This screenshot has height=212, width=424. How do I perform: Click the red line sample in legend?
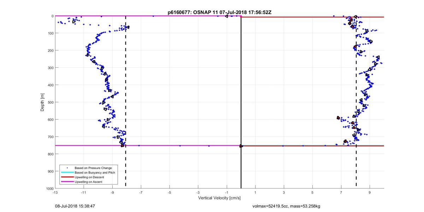click(67, 177)
